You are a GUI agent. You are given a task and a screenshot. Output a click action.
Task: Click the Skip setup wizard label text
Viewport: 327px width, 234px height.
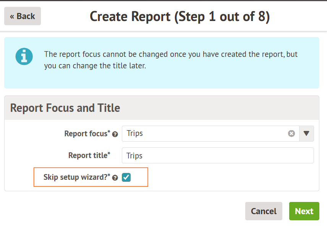(75, 177)
